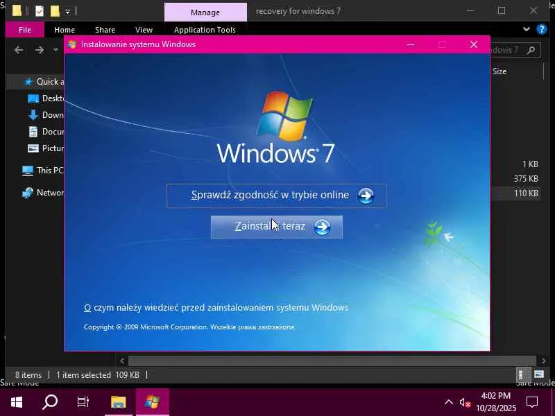555x416 pixels.
Task: Open the link about what to know before installing
Action: click(x=216, y=308)
